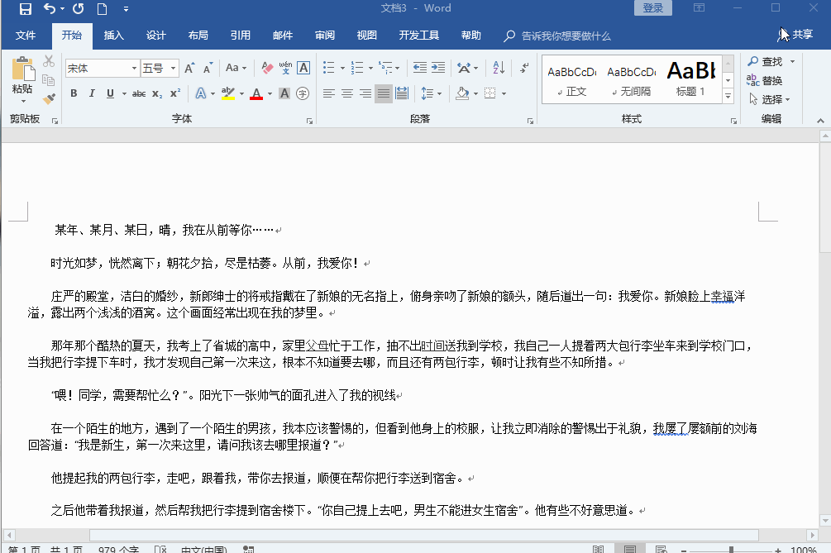Click the Increase Indent icon
Screen dimensions: 831x553
[437, 68]
